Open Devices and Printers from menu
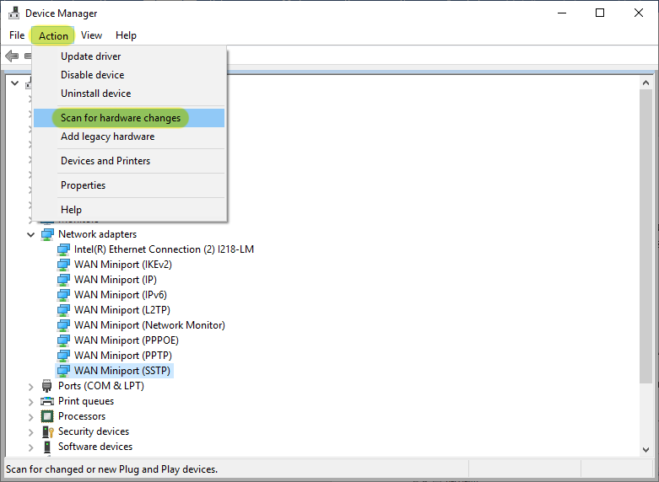The width and height of the screenshot is (659, 482). [x=129, y=161]
